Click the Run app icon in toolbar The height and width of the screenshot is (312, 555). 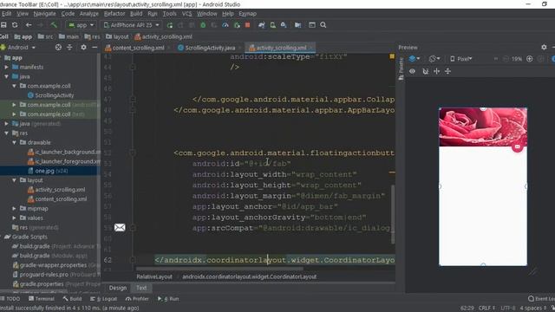170,25
